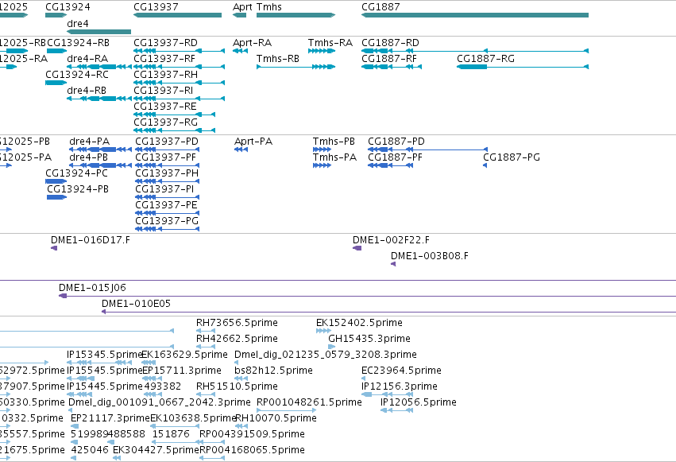This screenshot has height=462, width=676.
Task: Click the Aprt gene label
Action: click(x=242, y=7)
